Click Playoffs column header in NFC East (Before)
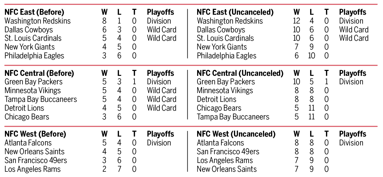Image resolution: width=383 pixels, height=177 pixels. click(161, 12)
